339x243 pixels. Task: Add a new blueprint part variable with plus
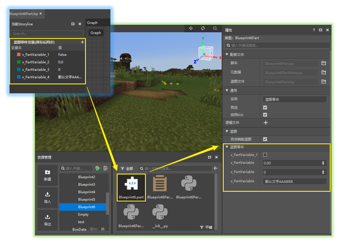tap(82, 42)
